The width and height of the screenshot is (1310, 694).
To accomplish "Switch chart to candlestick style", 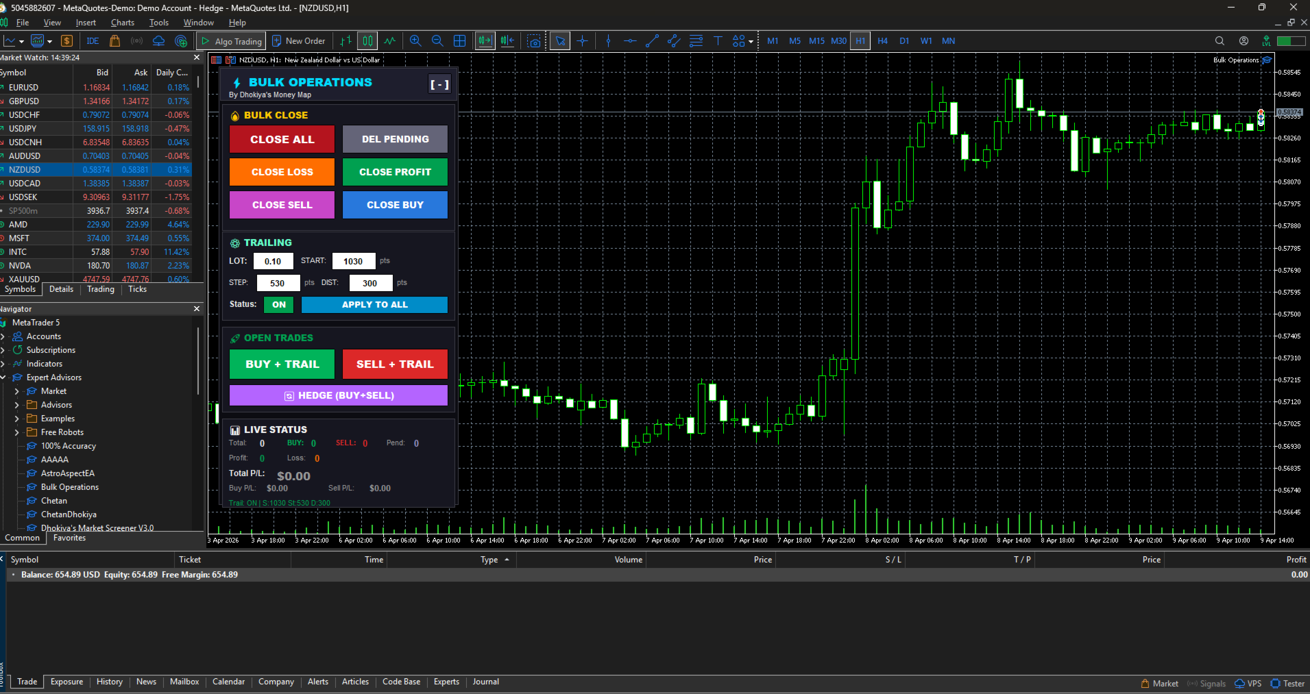I will (x=368, y=41).
